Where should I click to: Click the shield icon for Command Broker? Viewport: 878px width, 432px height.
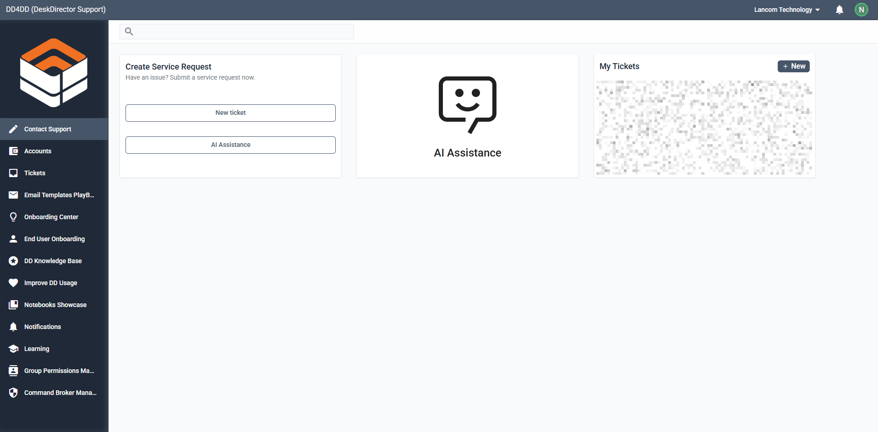pyautogui.click(x=13, y=393)
